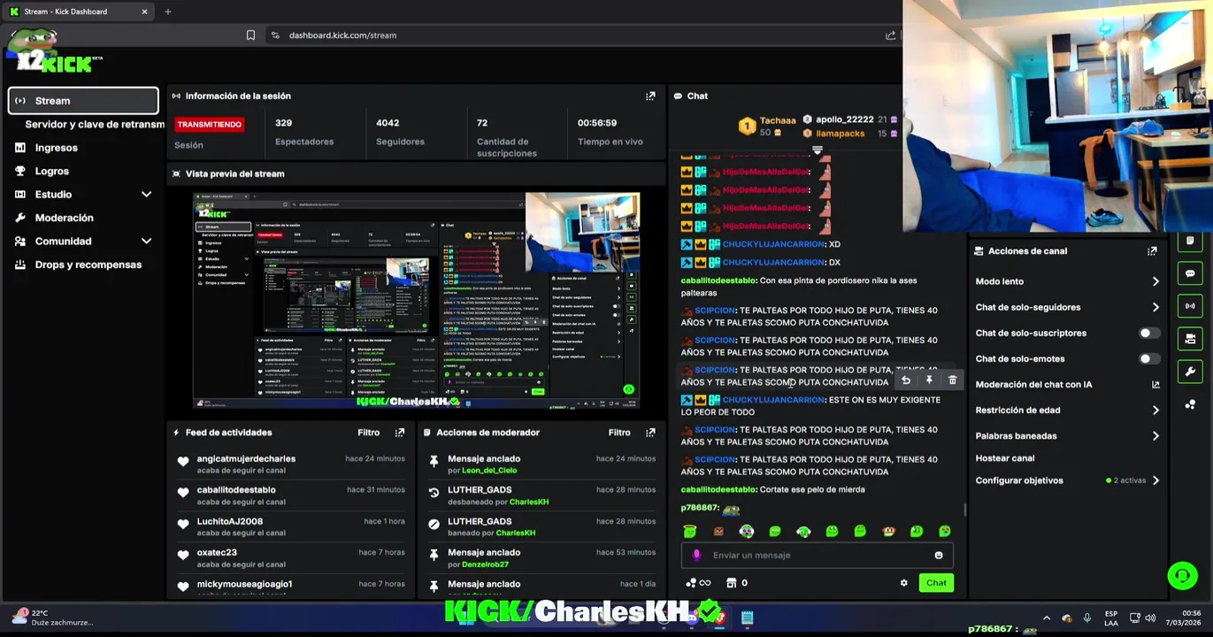Open Chat de solo-seguidores options chevron
The image size is (1213, 637).
click(x=1155, y=307)
